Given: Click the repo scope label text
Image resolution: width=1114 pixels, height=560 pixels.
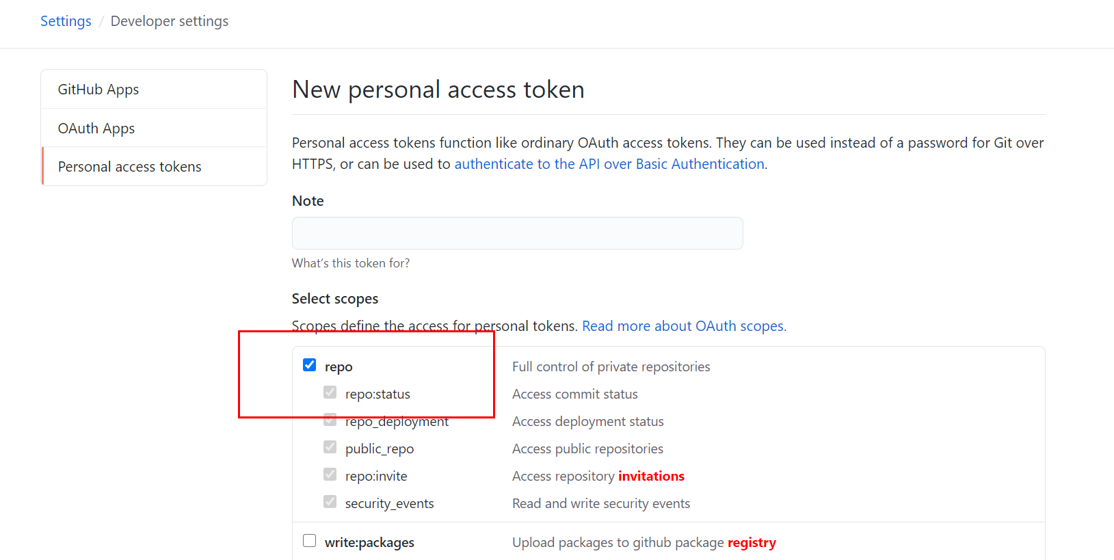Looking at the screenshot, I should click(339, 367).
